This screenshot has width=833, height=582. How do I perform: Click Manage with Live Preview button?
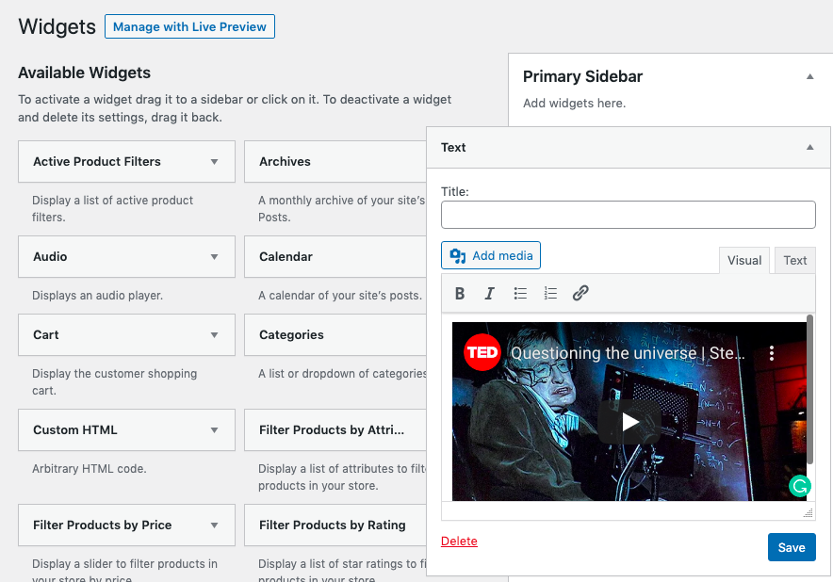tap(189, 26)
